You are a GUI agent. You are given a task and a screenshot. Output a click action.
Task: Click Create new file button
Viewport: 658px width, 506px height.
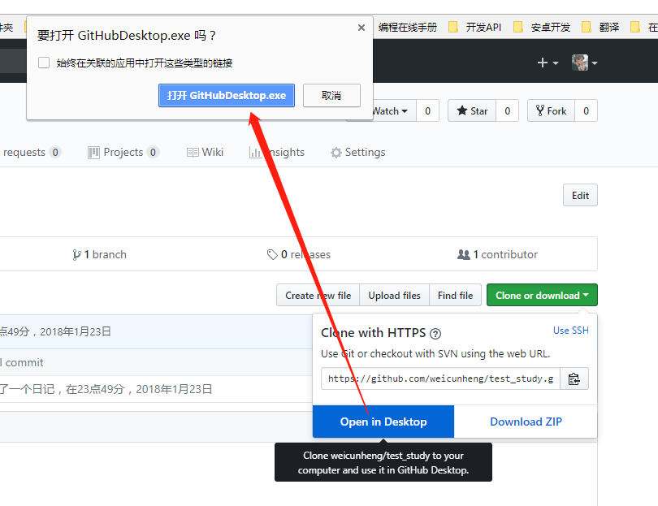(x=318, y=296)
